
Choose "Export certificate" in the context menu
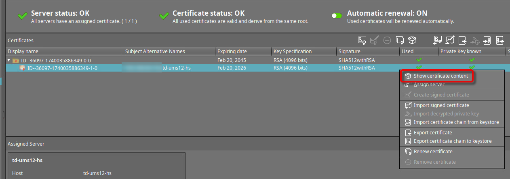pyautogui.click(x=433, y=133)
